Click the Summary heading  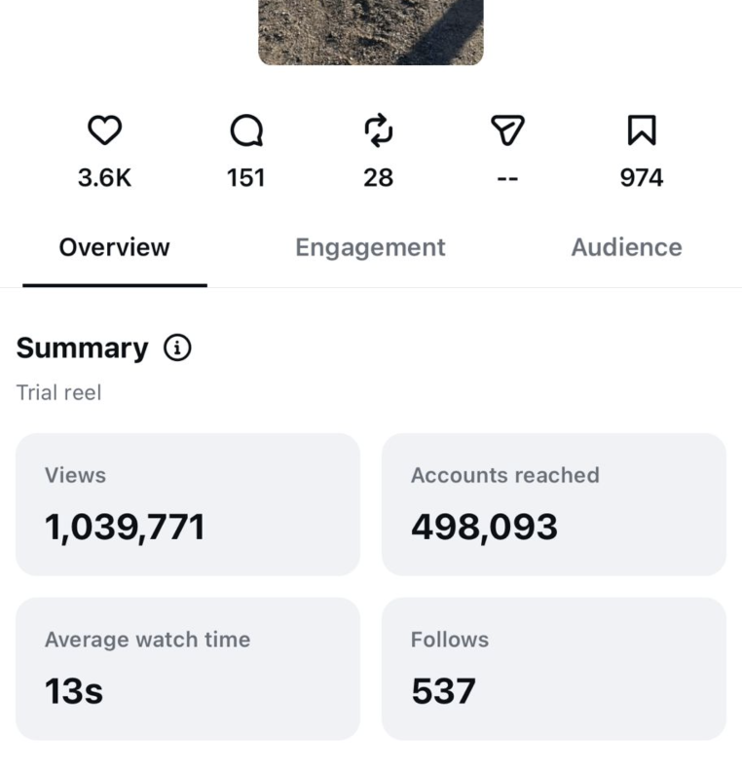pos(82,348)
